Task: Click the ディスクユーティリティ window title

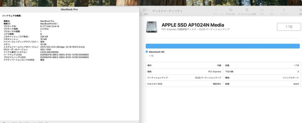Action: pos(167,11)
